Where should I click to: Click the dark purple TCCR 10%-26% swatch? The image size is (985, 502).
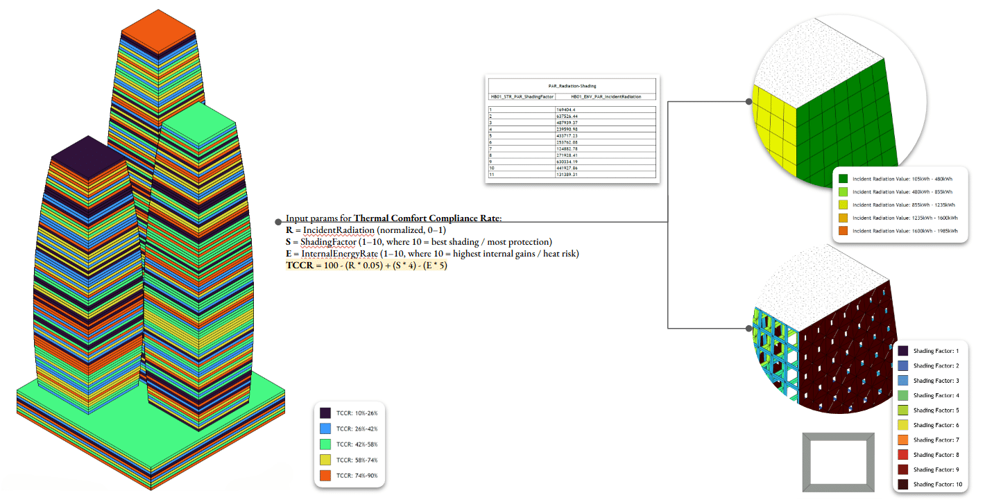[325, 413]
